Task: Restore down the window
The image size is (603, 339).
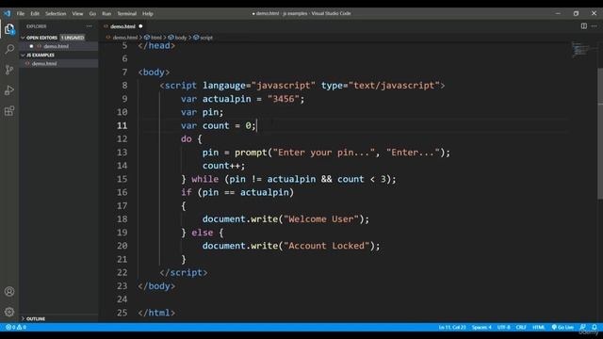Action: pyautogui.click(x=576, y=13)
